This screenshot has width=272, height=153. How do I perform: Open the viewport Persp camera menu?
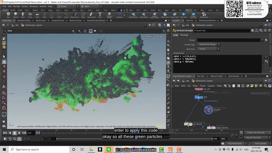click(149, 36)
